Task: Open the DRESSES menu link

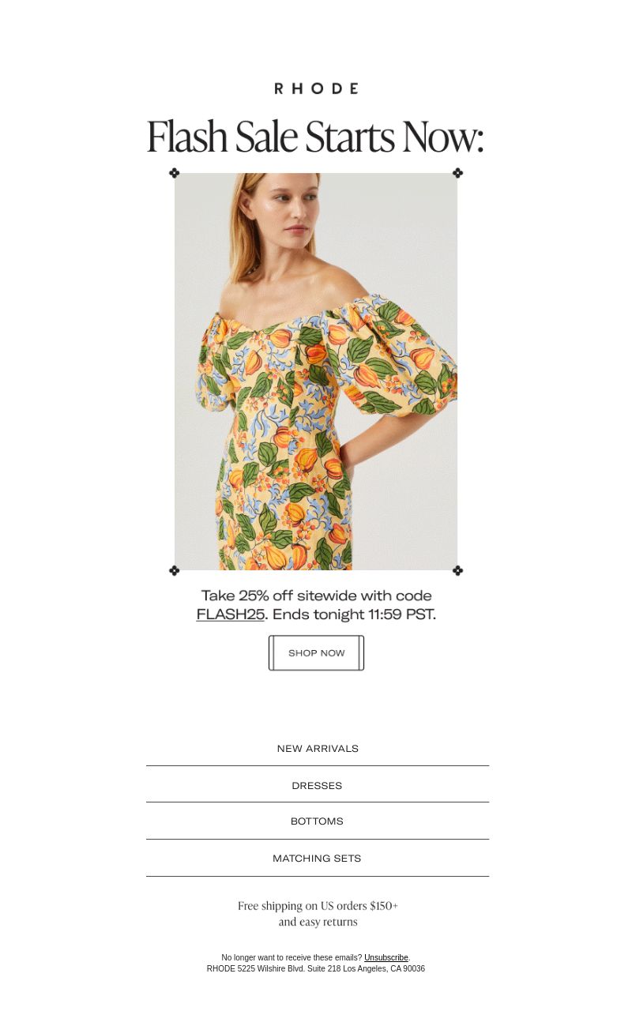Action: (317, 785)
